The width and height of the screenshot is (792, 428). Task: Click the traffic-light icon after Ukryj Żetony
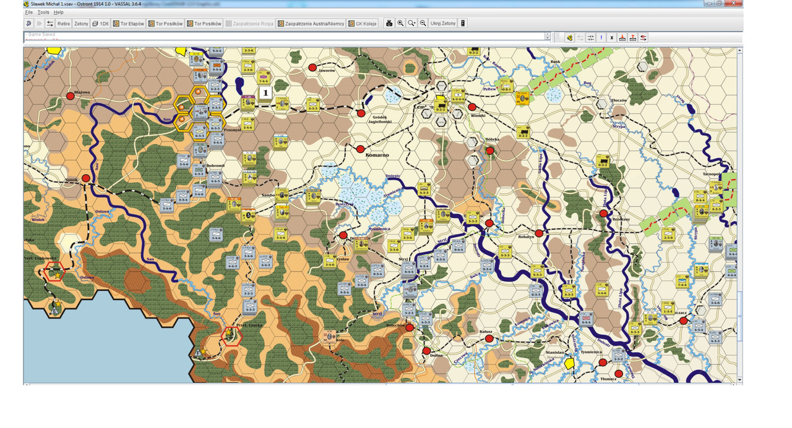(463, 23)
